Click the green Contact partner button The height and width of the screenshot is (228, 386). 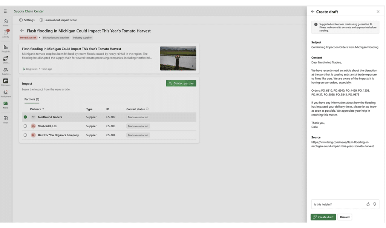click(181, 83)
